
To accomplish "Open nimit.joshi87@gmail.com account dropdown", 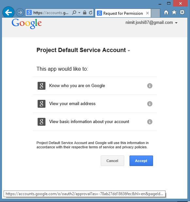I will (x=151, y=23).
